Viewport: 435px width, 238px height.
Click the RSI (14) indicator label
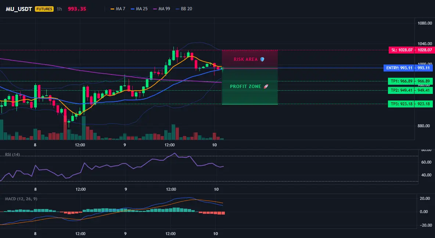point(12,155)
